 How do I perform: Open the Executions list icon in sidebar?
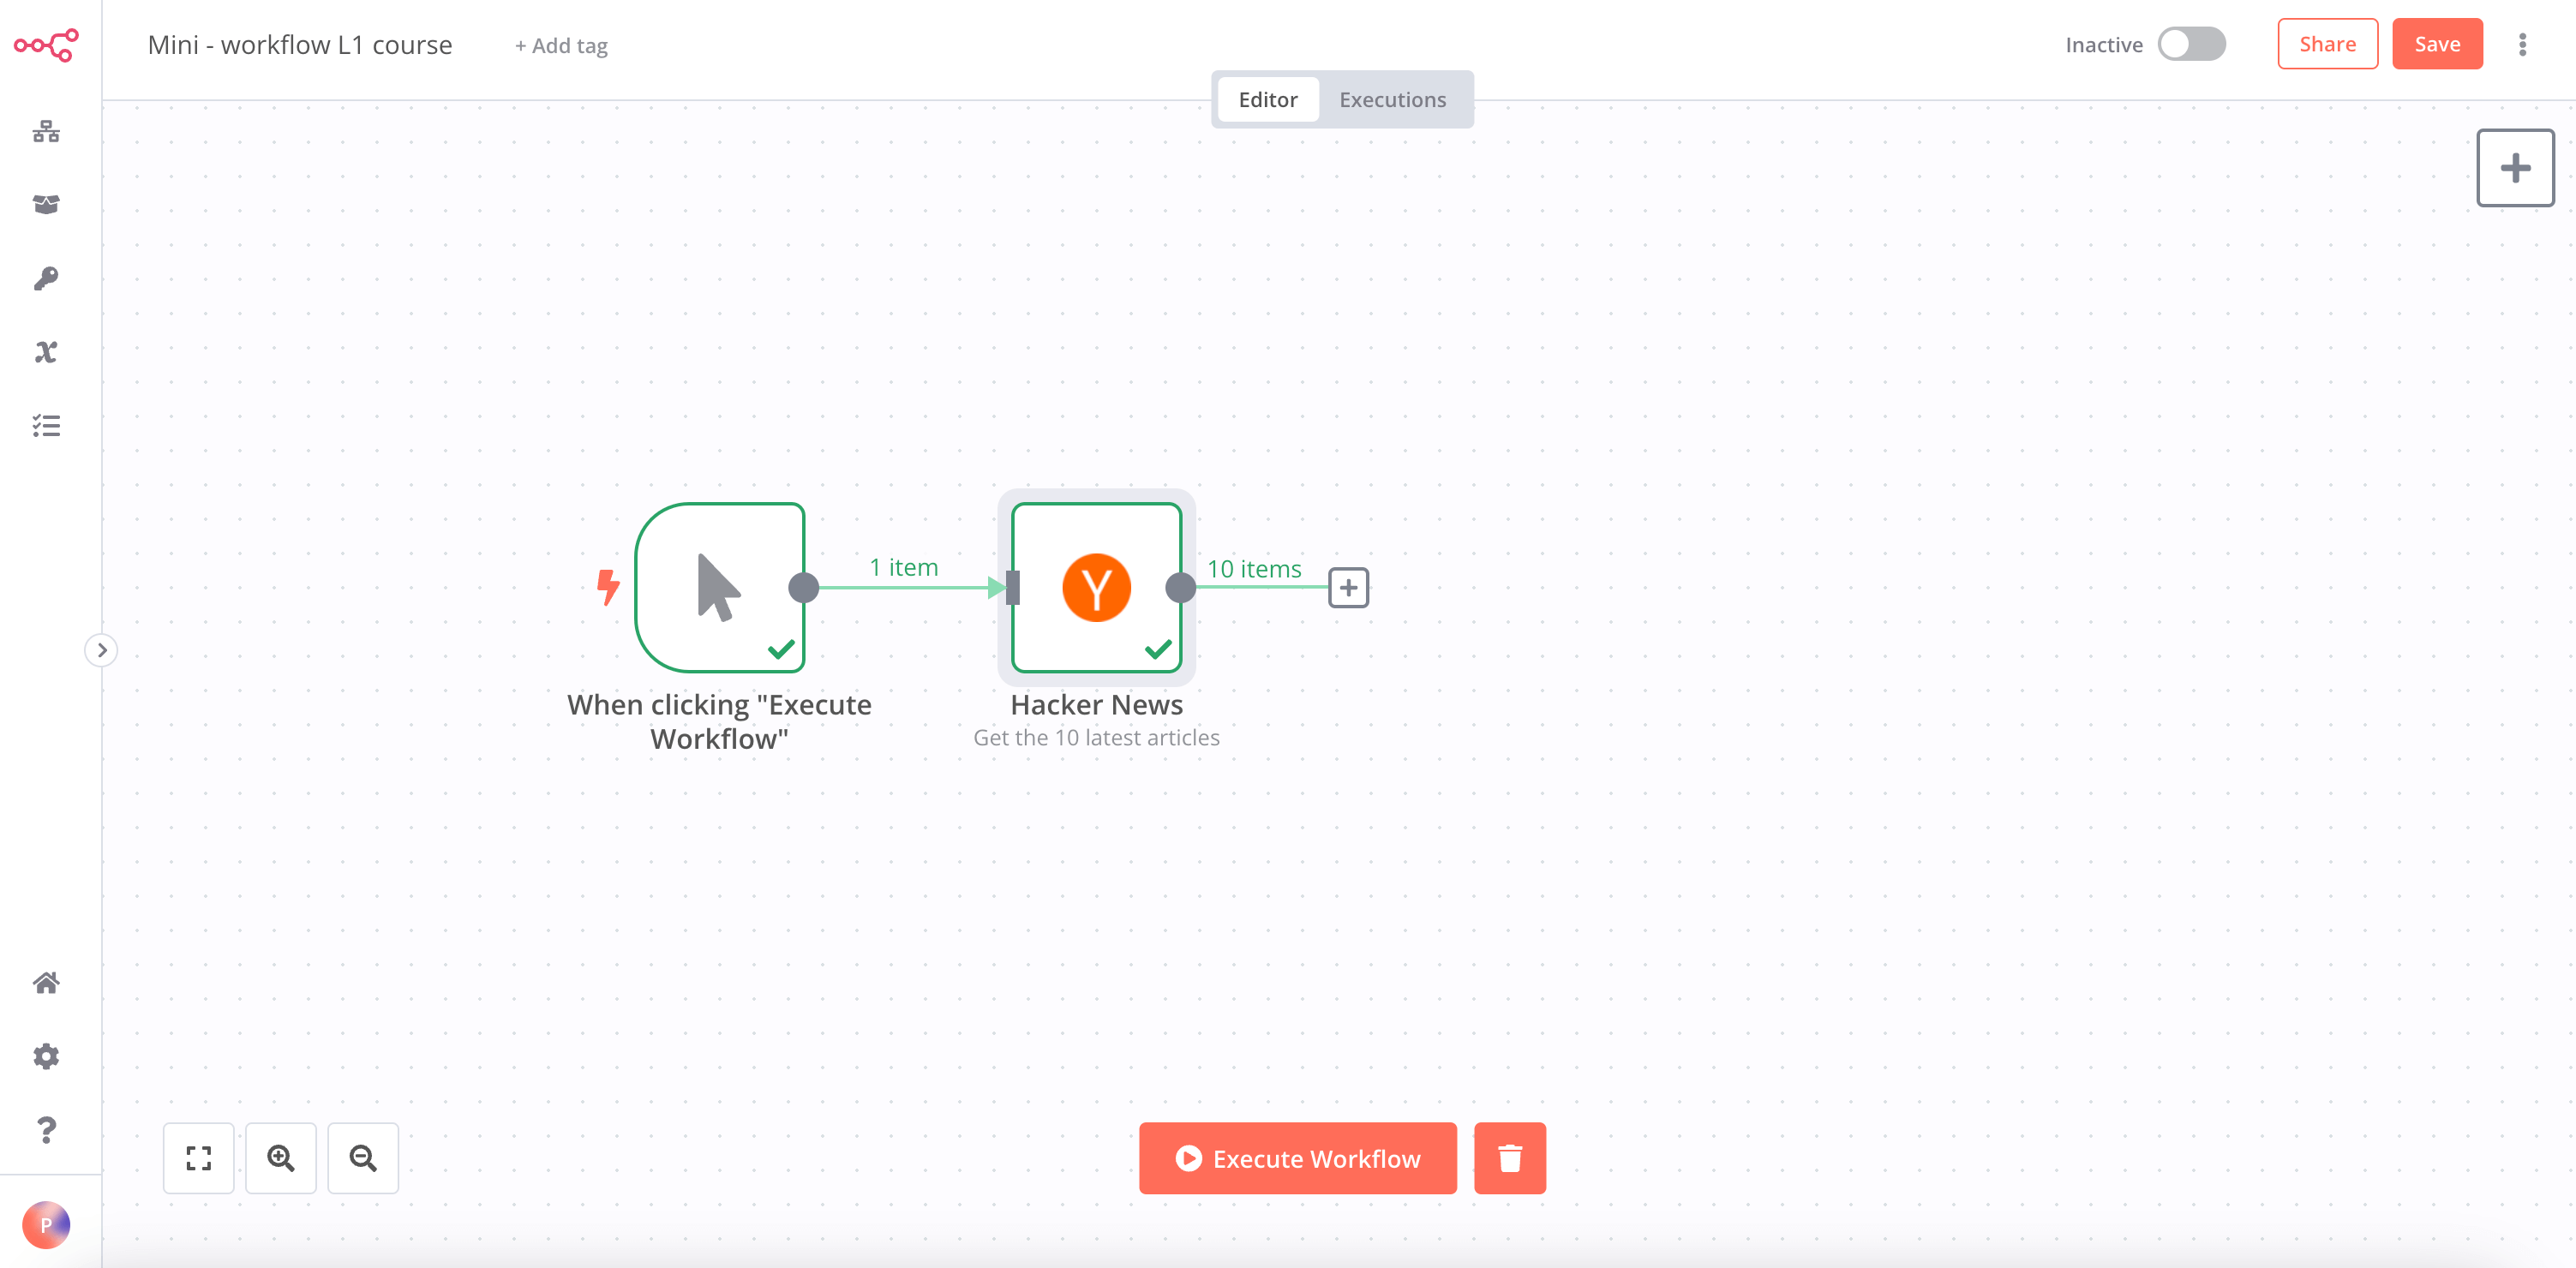(x=46, y=425)
